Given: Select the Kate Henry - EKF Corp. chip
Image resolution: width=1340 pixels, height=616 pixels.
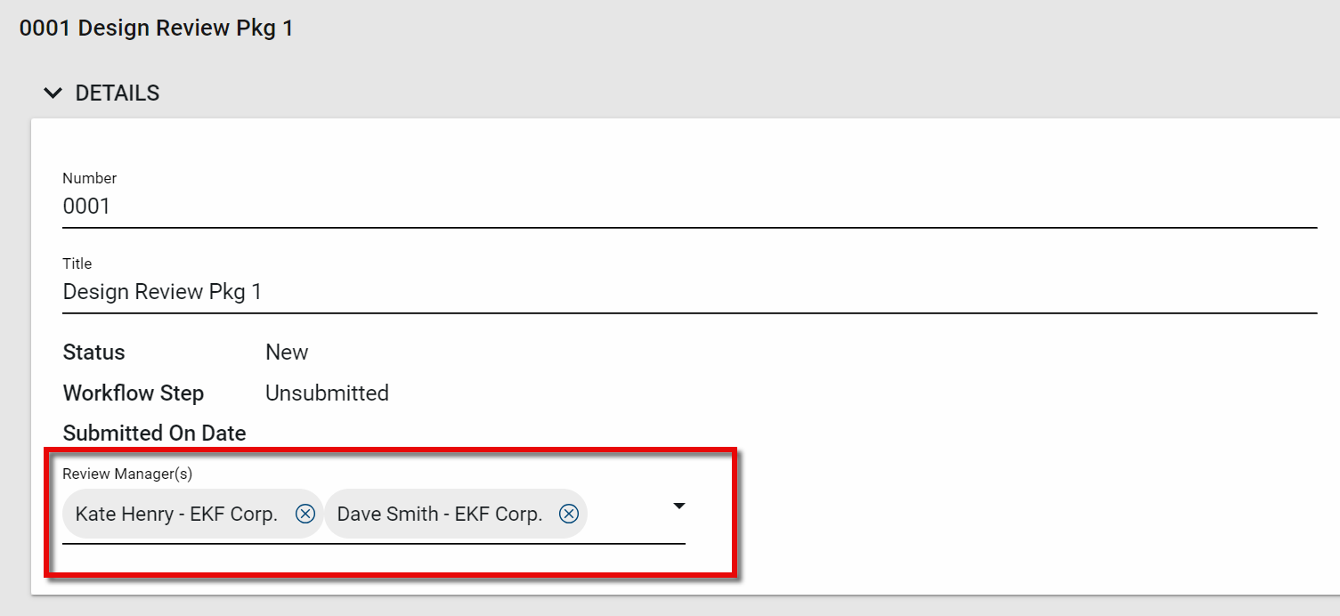Looking at the screenshot, I should click(x=176, y=514).
